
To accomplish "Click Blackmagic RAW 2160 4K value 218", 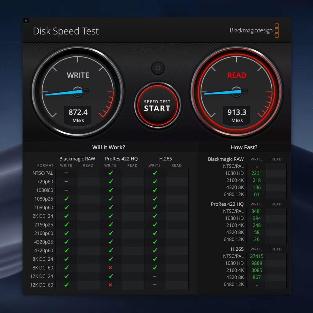I will [257, 180].
